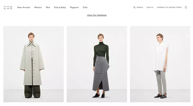Click the SEARCH label text
193x106 pixels.
[x=140, y=7]
